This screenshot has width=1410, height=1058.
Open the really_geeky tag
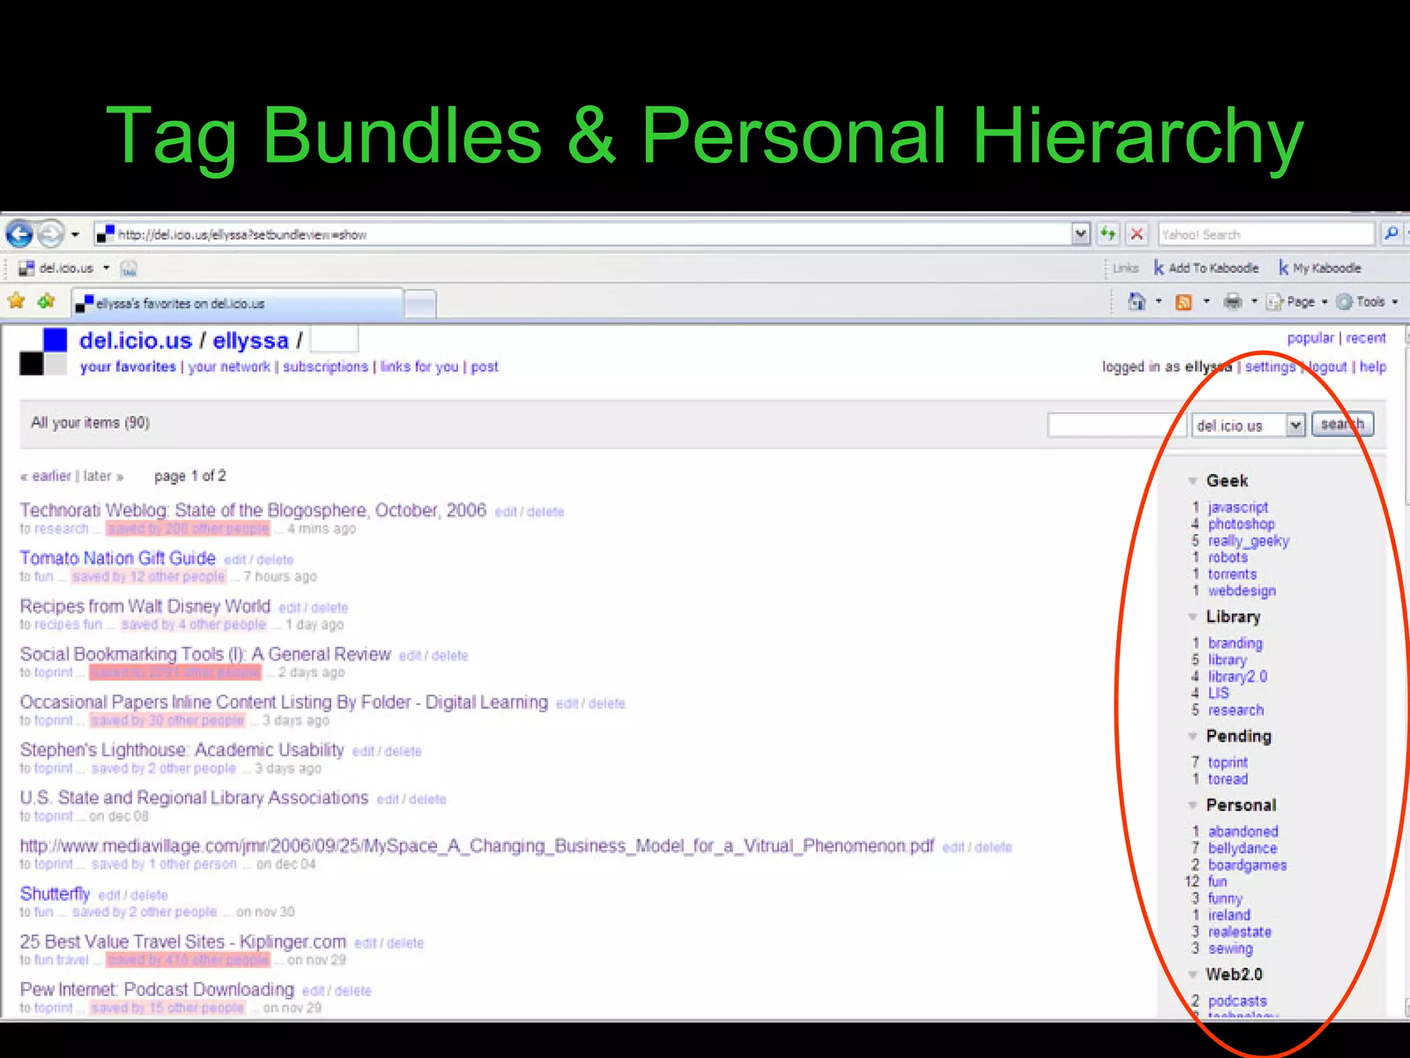pos(1249,541)
